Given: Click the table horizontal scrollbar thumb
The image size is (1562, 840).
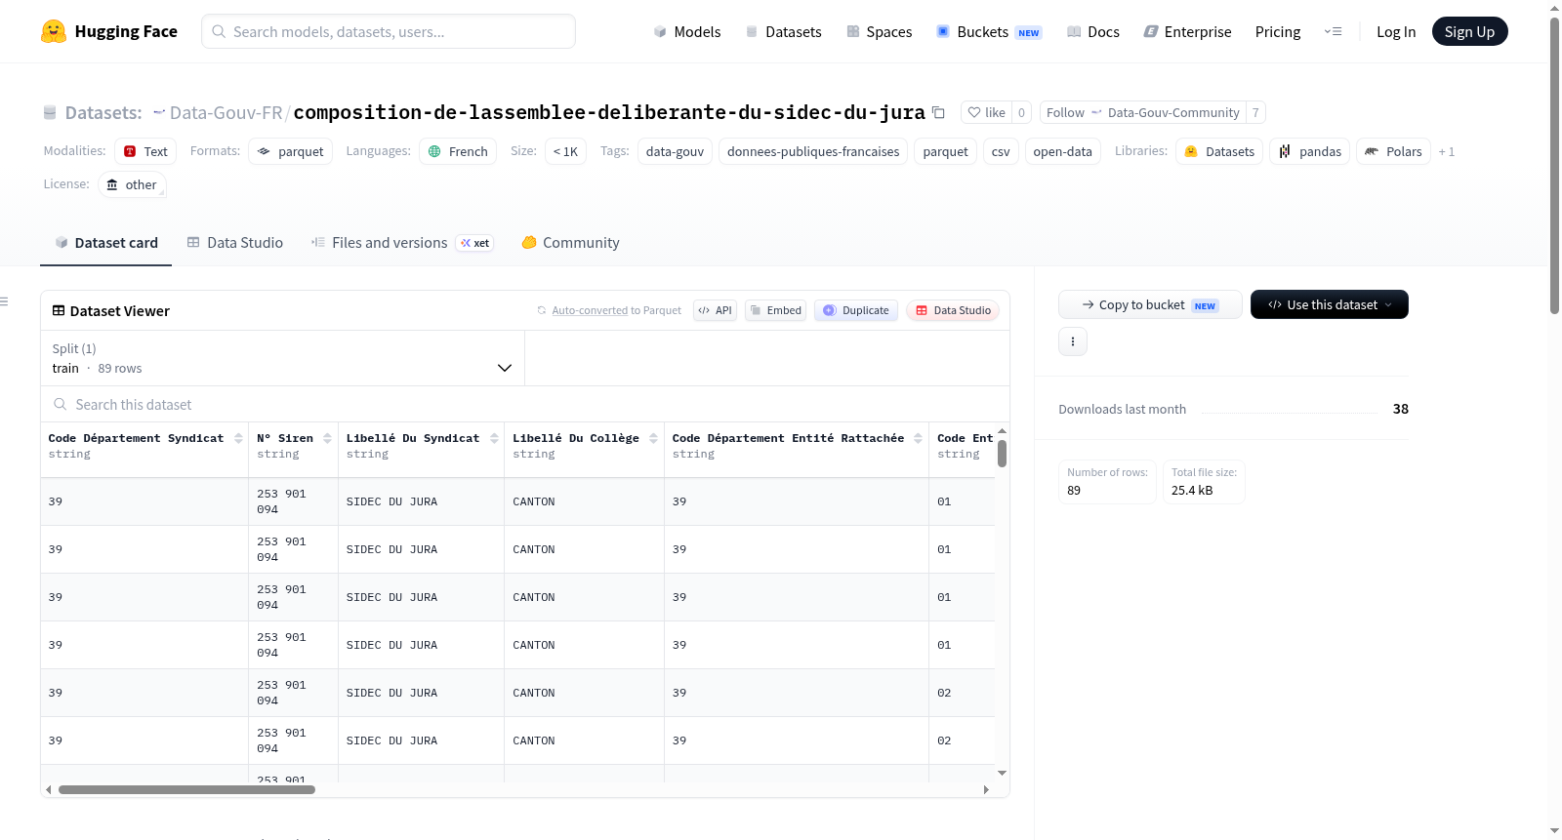Looking at the screenshot, I should [x=186, y=790].
